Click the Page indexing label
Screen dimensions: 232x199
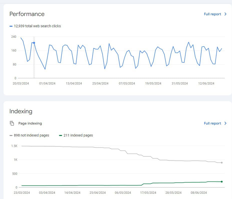30,123
